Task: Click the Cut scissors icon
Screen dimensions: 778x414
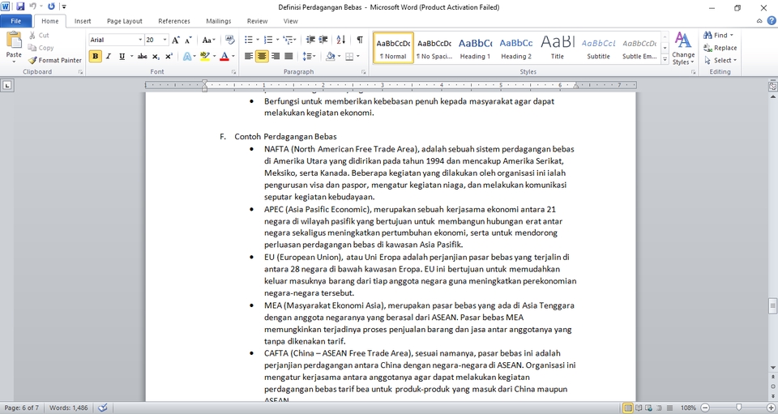Action: [32, 35]
